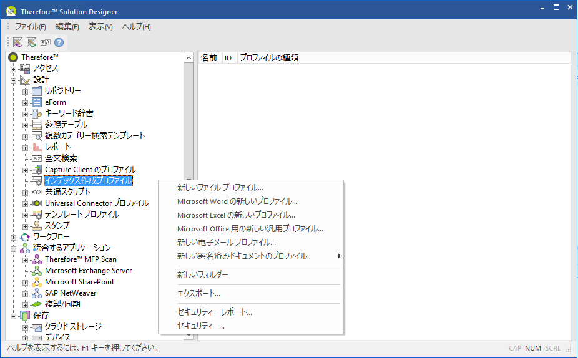Collapse the 保存 tree node

[x=14, y=316]
